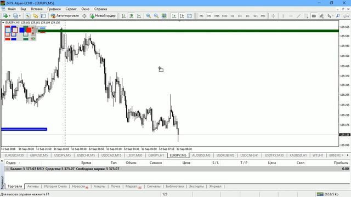
Task: Click the solid red square on chart panel
Action: (29, 30)
